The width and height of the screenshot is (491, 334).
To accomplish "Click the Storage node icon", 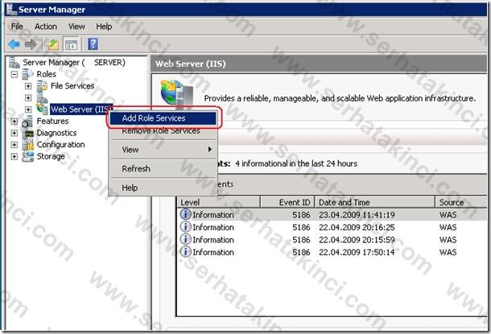I will click(27, 156).
